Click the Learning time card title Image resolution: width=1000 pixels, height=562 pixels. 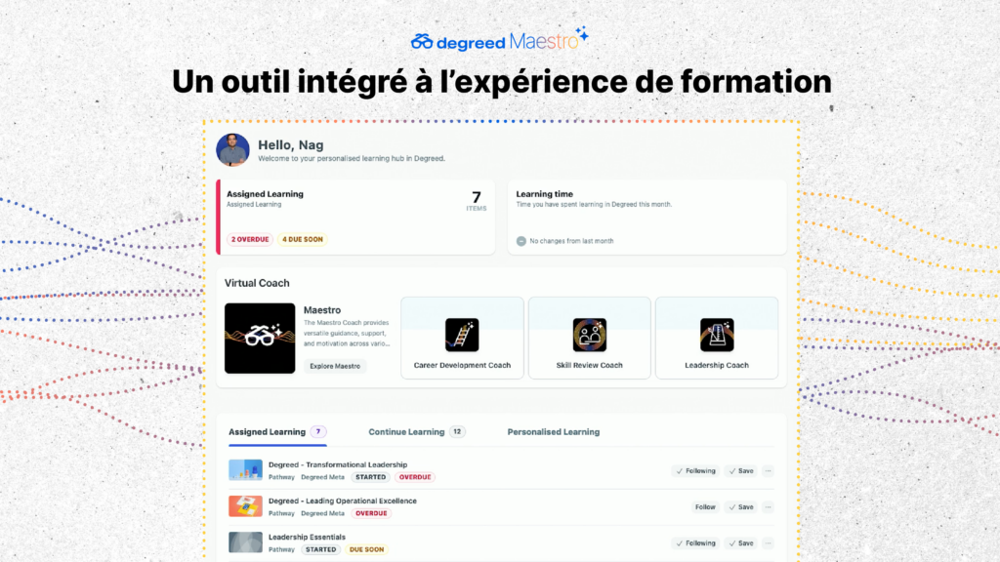pyautogui.click(x=545, y=194)
